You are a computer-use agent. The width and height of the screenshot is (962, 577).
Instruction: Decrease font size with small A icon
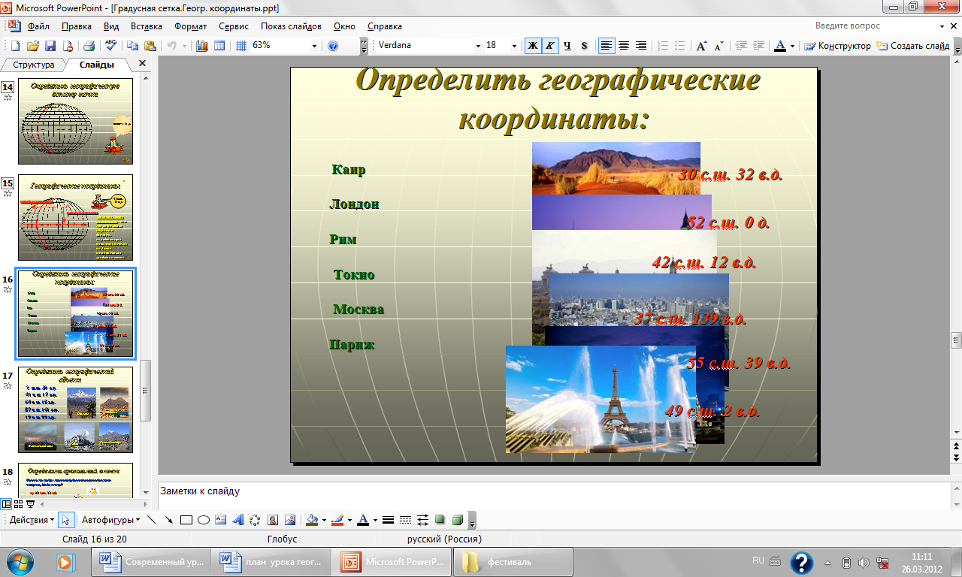click(719, 46)
